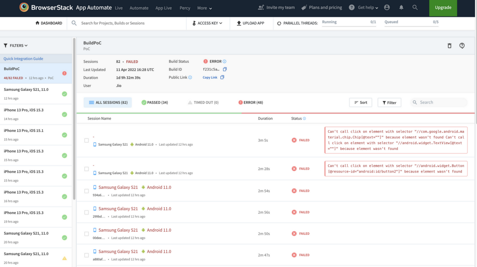The height and width of the screenshot is (267, 477).
Task: Open the Live menu item
Action: [x=119, y=8]
